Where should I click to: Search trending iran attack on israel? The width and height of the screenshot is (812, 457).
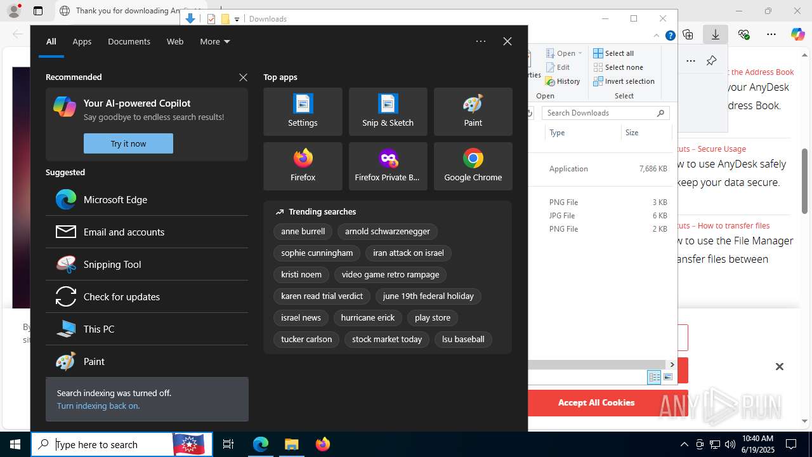coord(409,253)
